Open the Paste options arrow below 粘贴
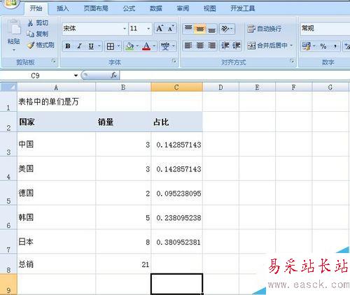 14,50
